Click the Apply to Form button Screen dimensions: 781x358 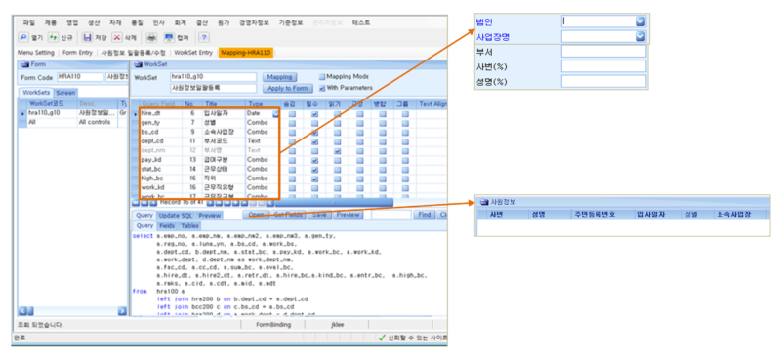287,88
